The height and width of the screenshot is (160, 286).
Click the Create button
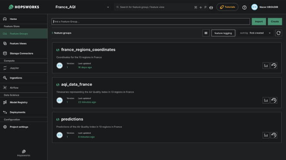pyautogui.click(x=275, y=22)
